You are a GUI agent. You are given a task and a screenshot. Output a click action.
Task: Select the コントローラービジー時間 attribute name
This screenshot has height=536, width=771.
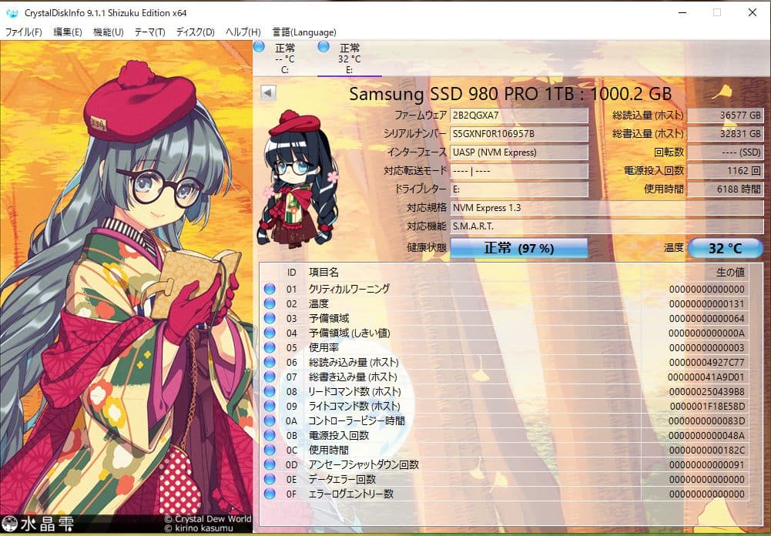(357, 421)
